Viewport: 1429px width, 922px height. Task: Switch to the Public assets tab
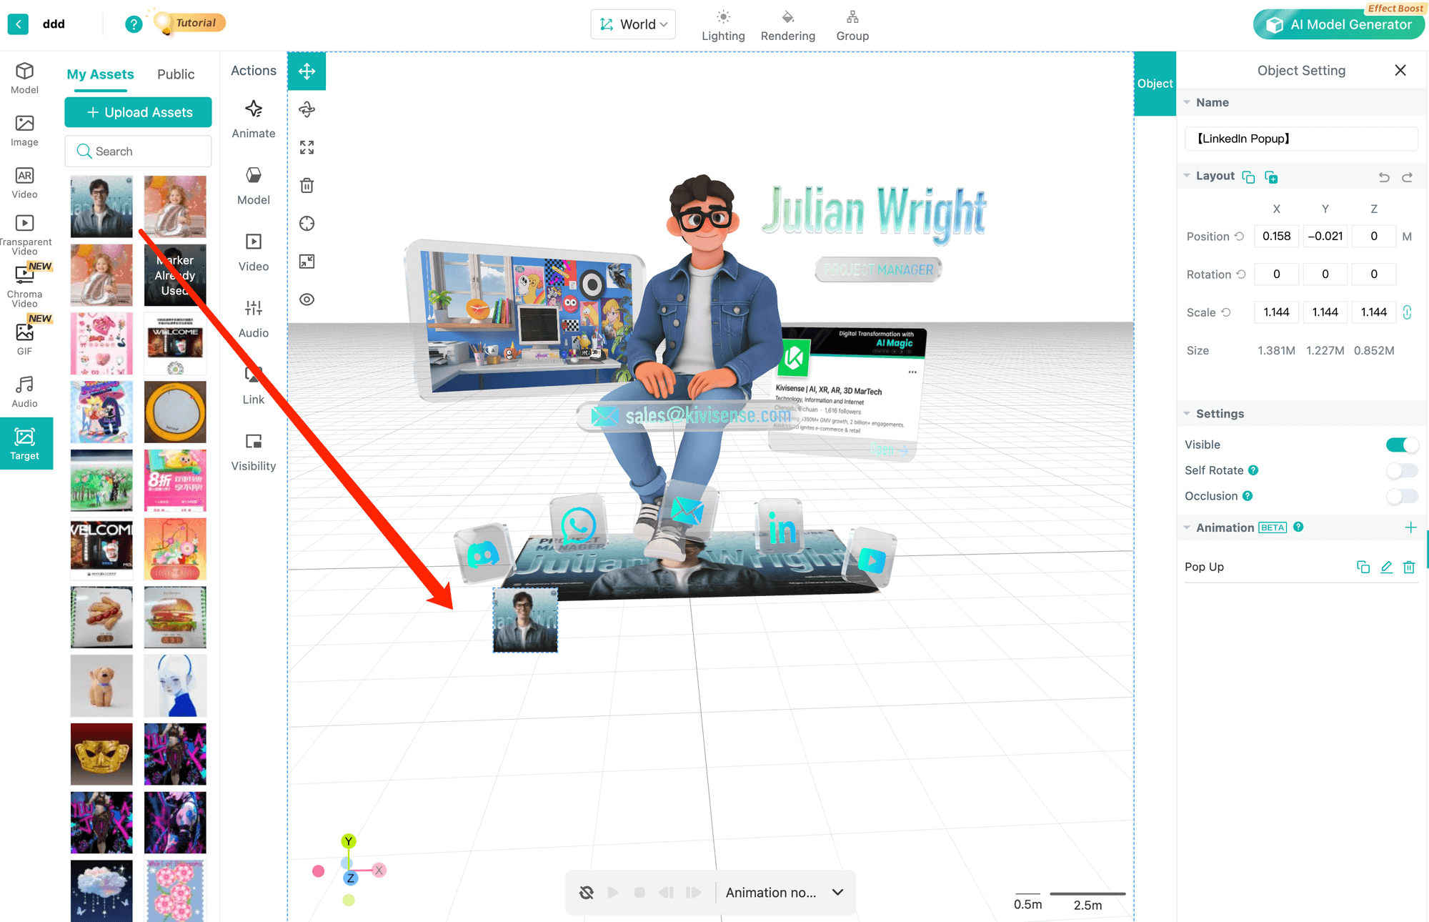(x=175, y=74)
